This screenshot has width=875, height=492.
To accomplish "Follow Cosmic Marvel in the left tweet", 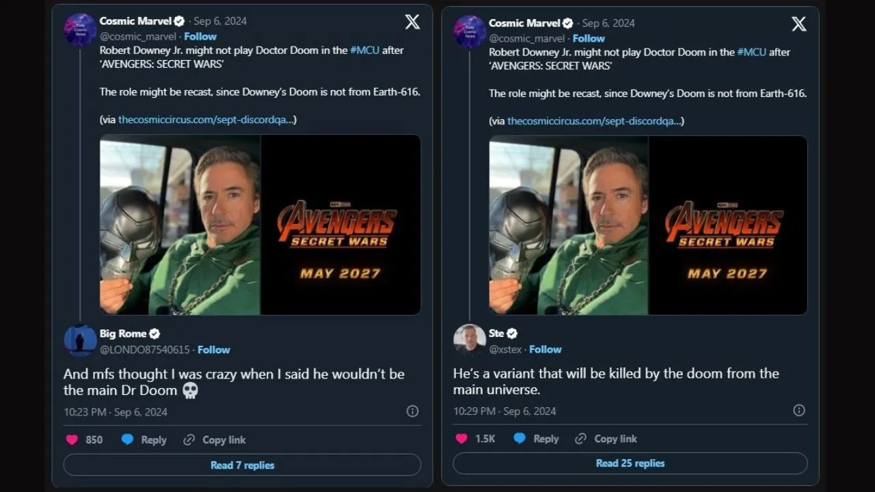I will pos(200,36).
